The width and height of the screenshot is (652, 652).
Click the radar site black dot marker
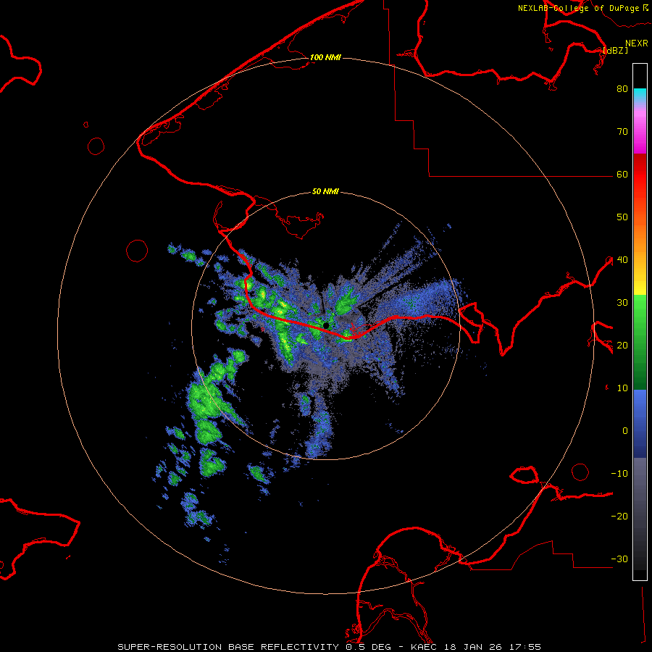pyautogui.click(x=326, y=325)
